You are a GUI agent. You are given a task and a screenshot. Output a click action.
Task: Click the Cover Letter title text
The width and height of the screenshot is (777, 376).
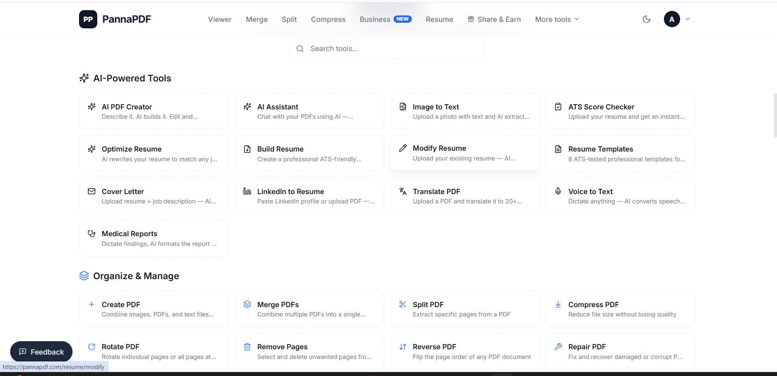point(123,192)
